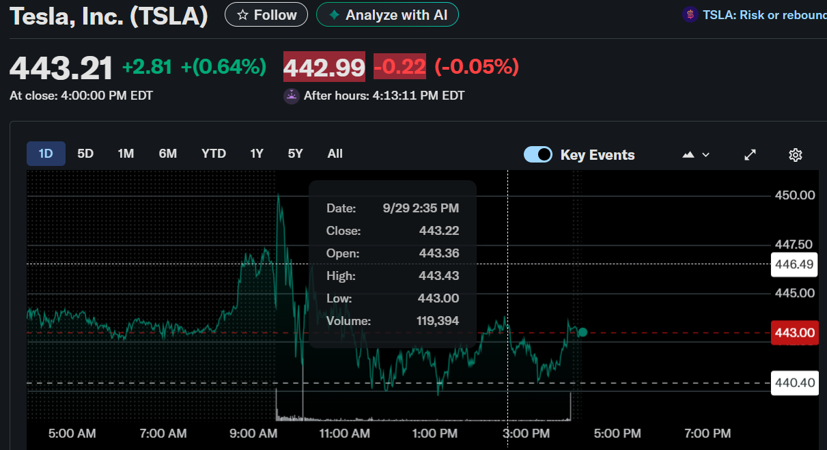Click the after-hours price 442.99
Screen dimensions: 827x450
click(324, 67)
